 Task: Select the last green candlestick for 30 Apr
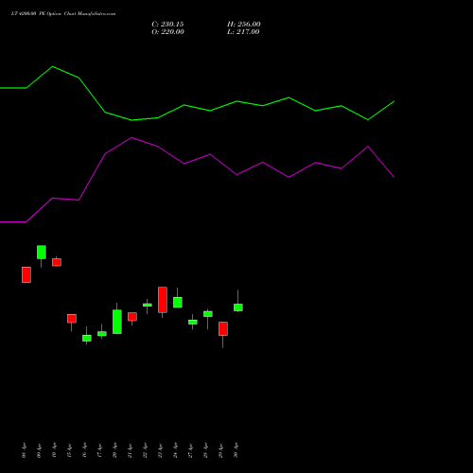point(238,307)
